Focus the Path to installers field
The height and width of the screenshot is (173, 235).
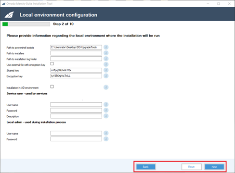(76, 53)
